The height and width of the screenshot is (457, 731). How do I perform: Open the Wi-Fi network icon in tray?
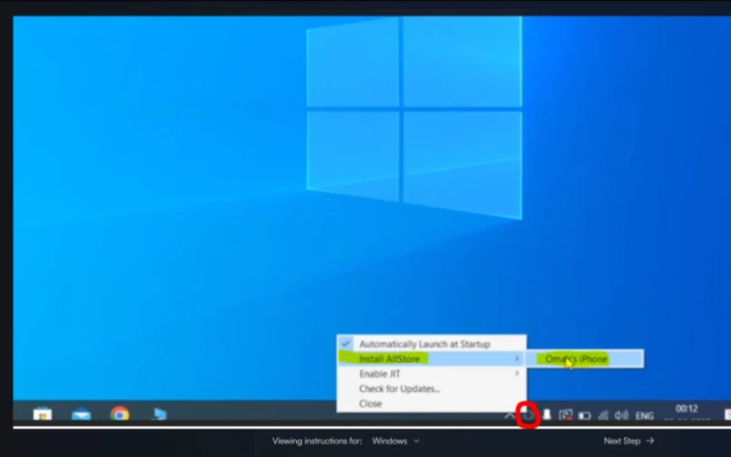click(x=603, y=415)
